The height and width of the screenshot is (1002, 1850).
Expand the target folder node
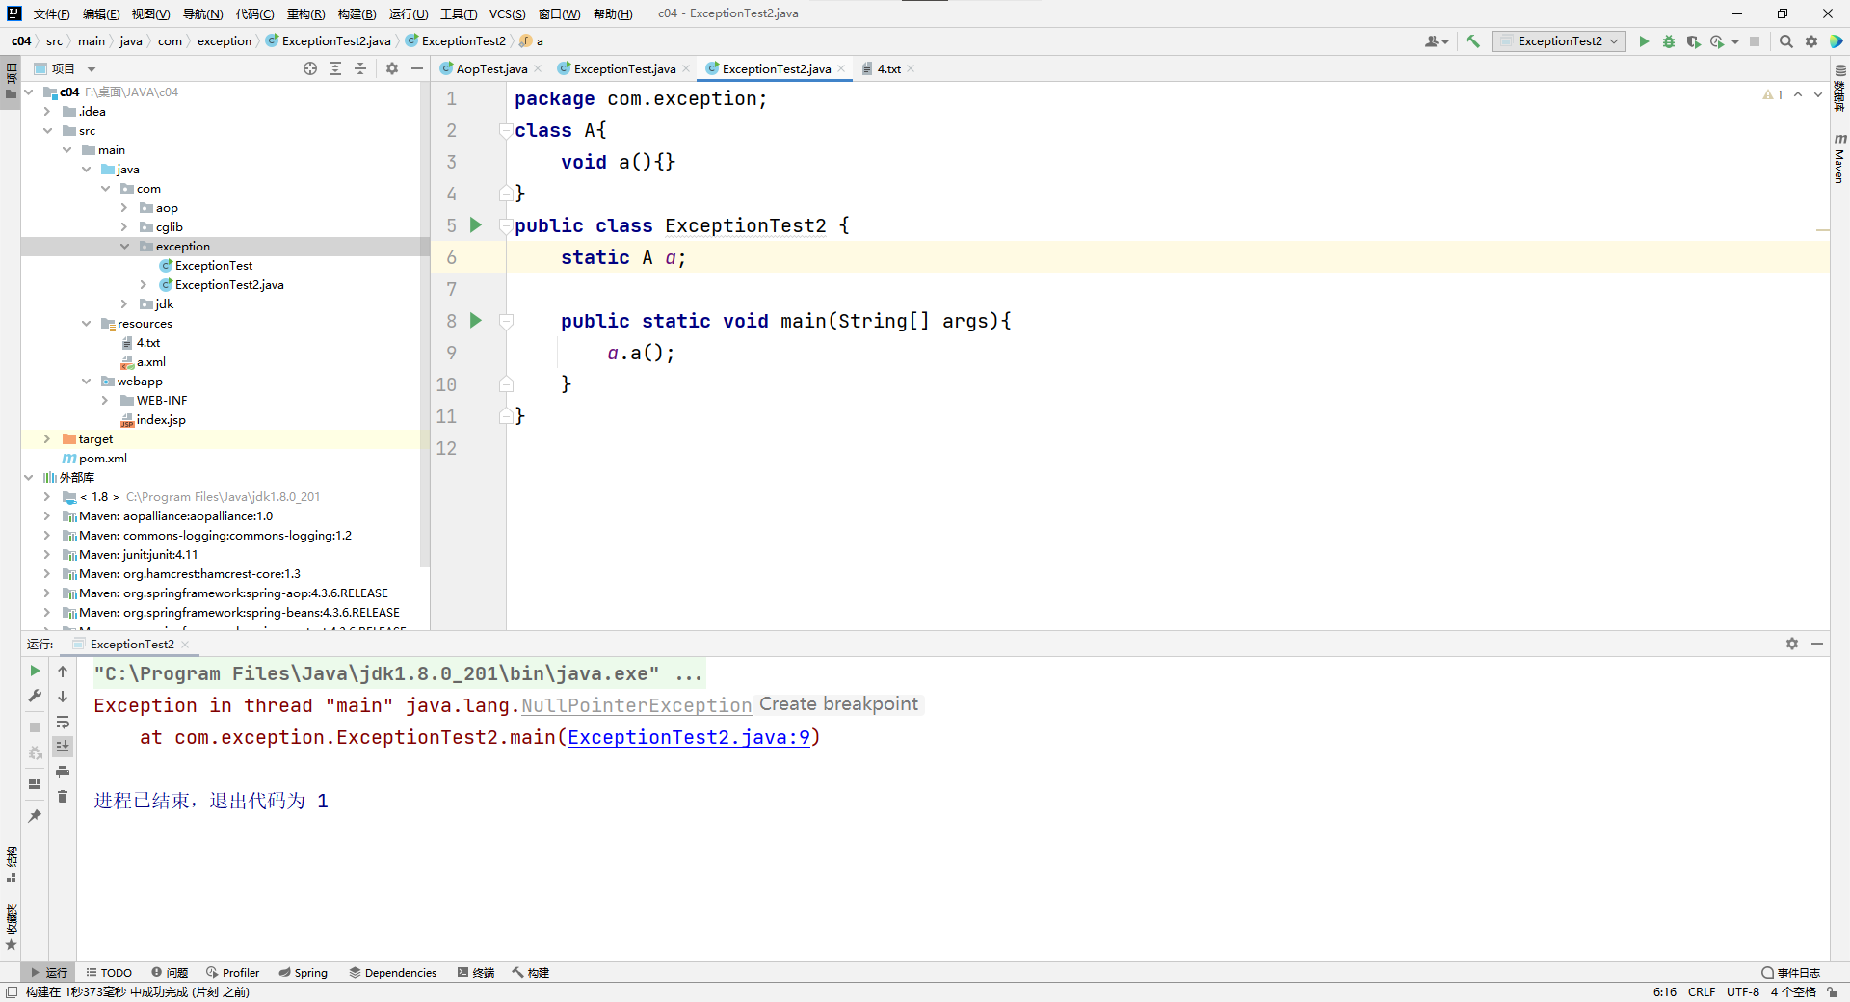click(x=47, y=439)
